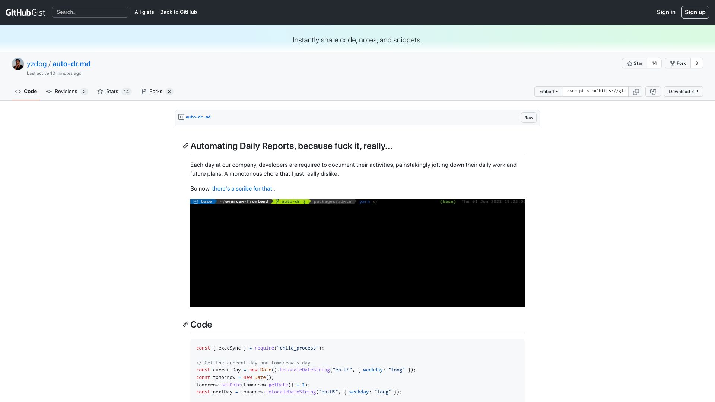Viewport: 715px width, 402px height.
Task: Open the Revisions tab
Action: tap(67, 92)
